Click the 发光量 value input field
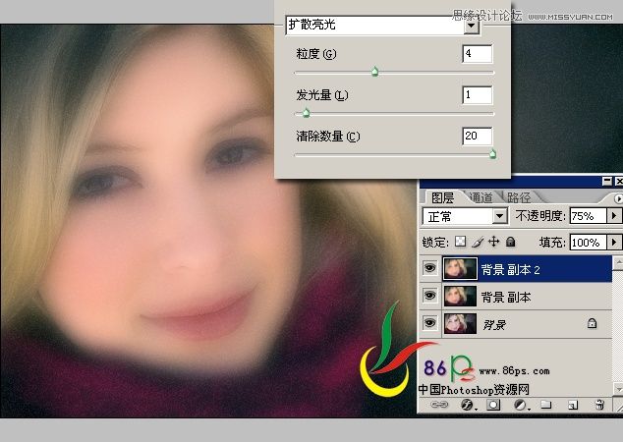This screenshot has height=442, width=623. (478, 95)
